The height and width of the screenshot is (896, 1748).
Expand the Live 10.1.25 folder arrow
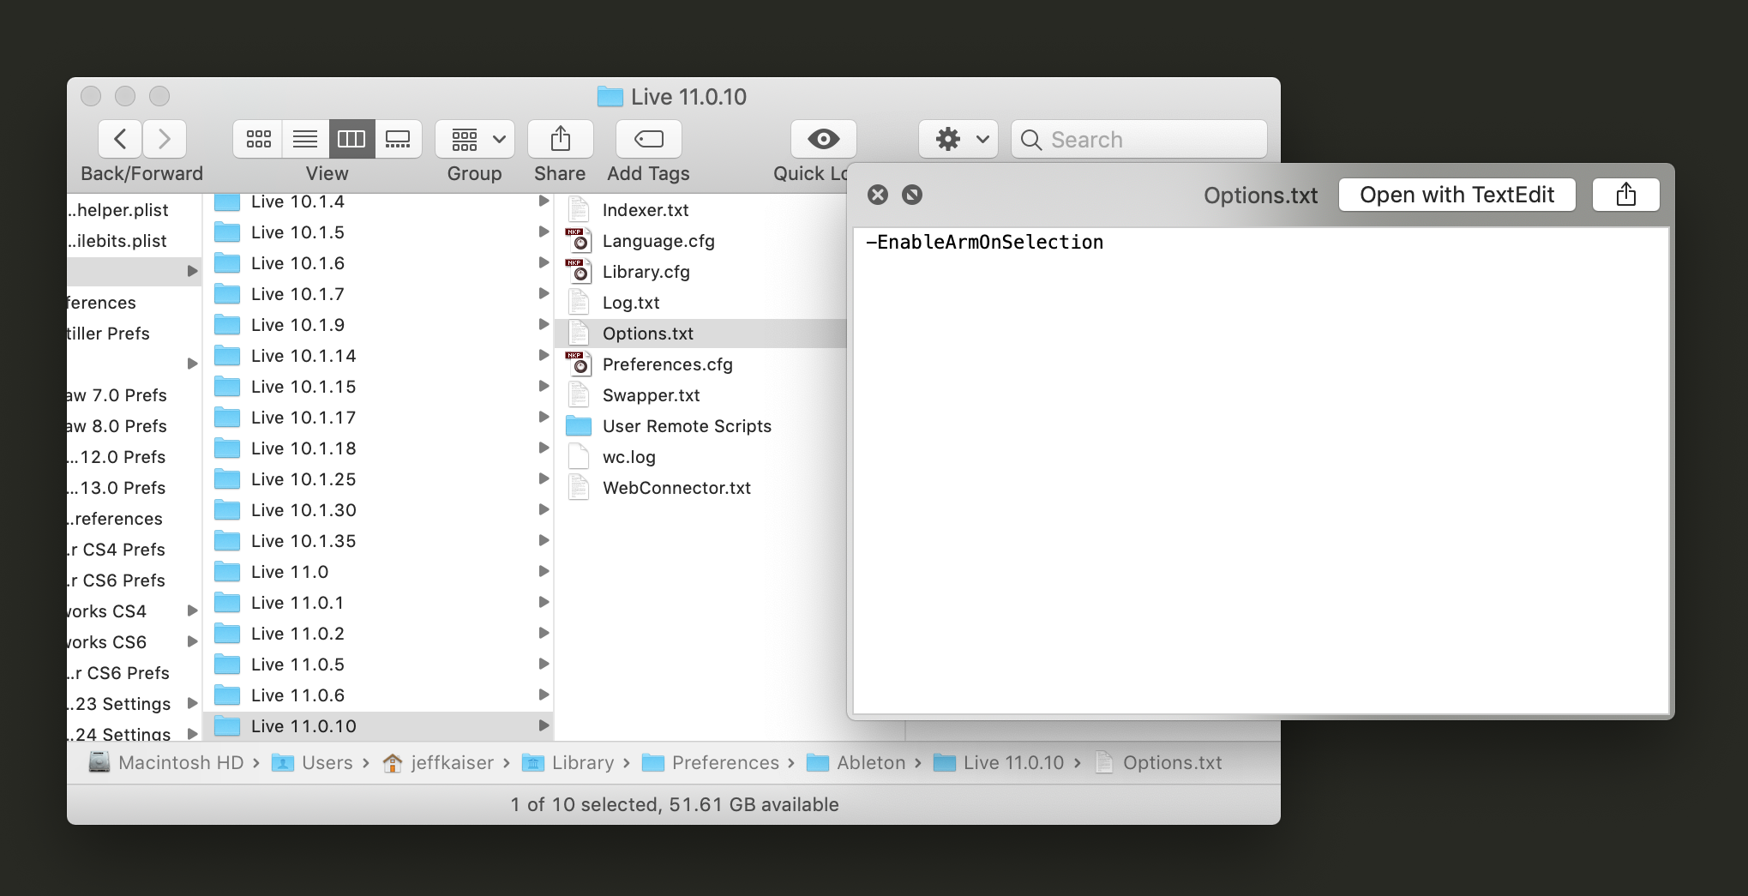click(x=544, y=479)
